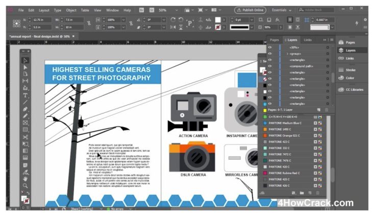Expand the <group> item in Layers

[x=287, y=54]
